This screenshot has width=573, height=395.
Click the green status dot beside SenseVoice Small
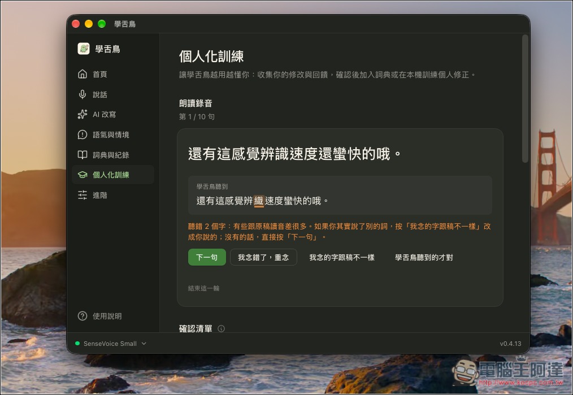click(77, 344)
